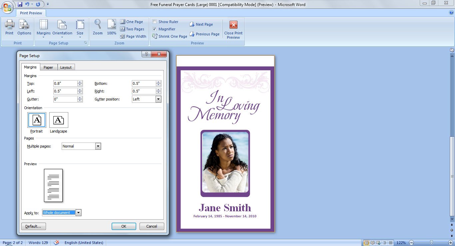Open the Gutter position dropdown
This screenshot has width=455, height=246.
pyautogui.click(x=158, y=99)
